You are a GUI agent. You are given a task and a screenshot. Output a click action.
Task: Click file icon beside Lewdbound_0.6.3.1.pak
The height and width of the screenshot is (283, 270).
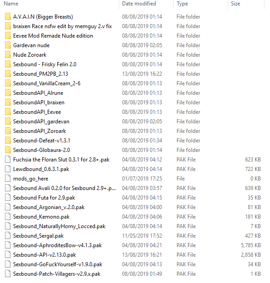8,169
